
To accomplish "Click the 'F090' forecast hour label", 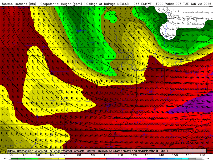I will 160,4.
